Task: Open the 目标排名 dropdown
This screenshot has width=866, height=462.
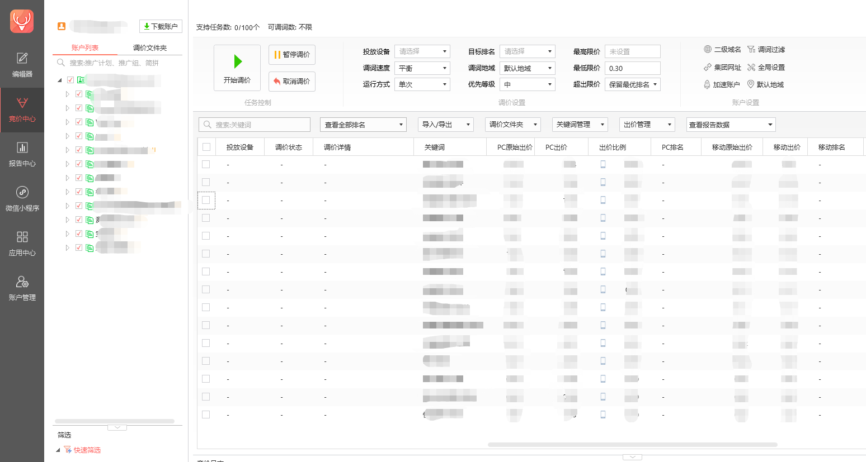Action: 528,51
